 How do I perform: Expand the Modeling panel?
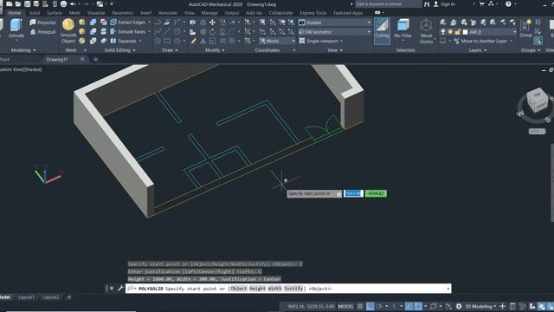coord(23,50)
